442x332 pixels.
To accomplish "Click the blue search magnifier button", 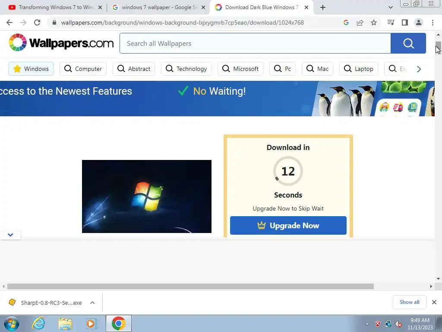I will (408, 43).
